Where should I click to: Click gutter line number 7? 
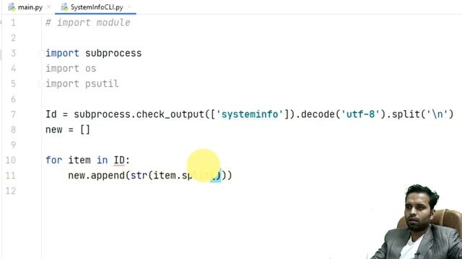click(13, 114)
